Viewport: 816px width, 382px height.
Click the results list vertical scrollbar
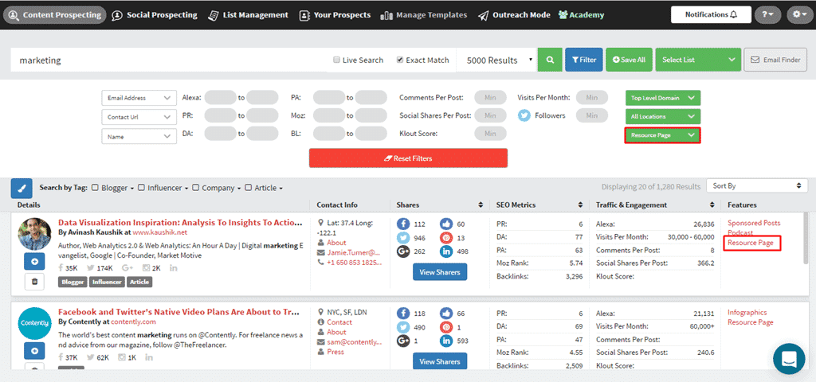click(806, 239)
